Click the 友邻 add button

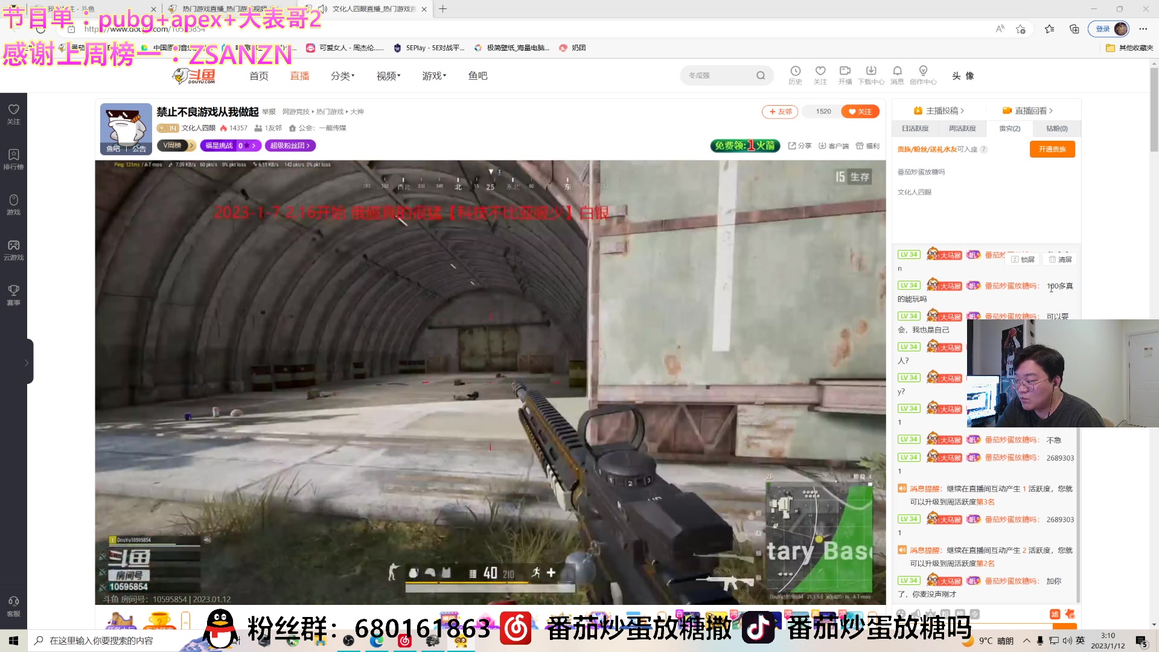click(780, 112)
